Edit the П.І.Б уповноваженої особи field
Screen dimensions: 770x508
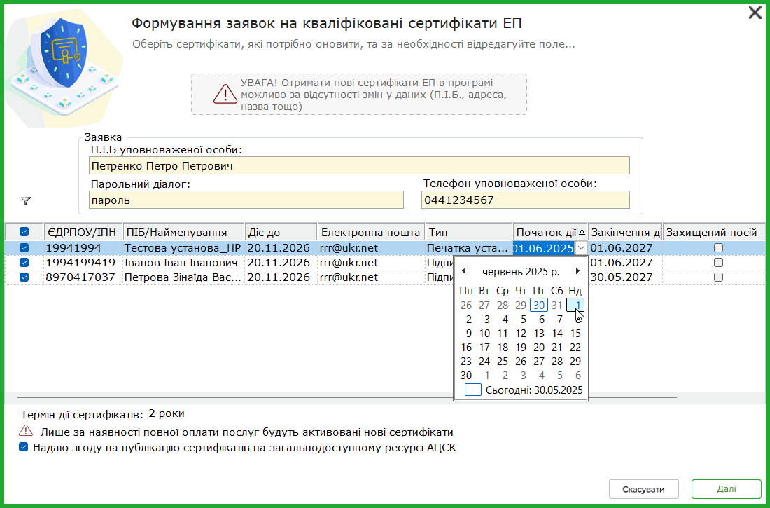[x=359, y=166]
